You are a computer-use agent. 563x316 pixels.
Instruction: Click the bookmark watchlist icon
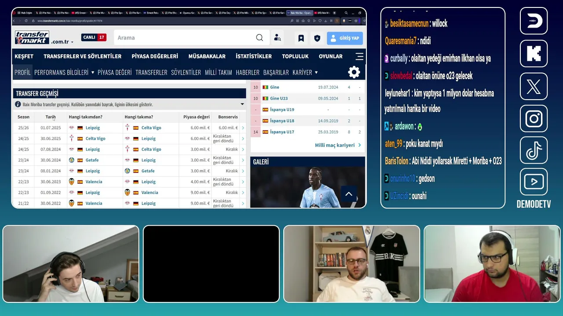301,38
